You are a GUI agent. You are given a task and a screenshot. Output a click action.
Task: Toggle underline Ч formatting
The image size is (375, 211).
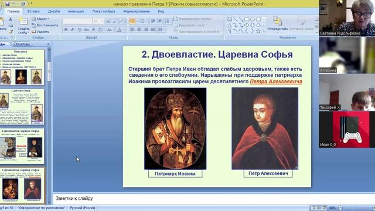pyautogui.click(x=79, y=30)
